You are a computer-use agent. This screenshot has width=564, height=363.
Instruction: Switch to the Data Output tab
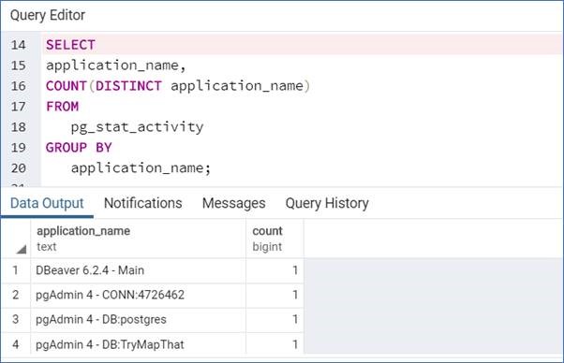click(47, 203)
